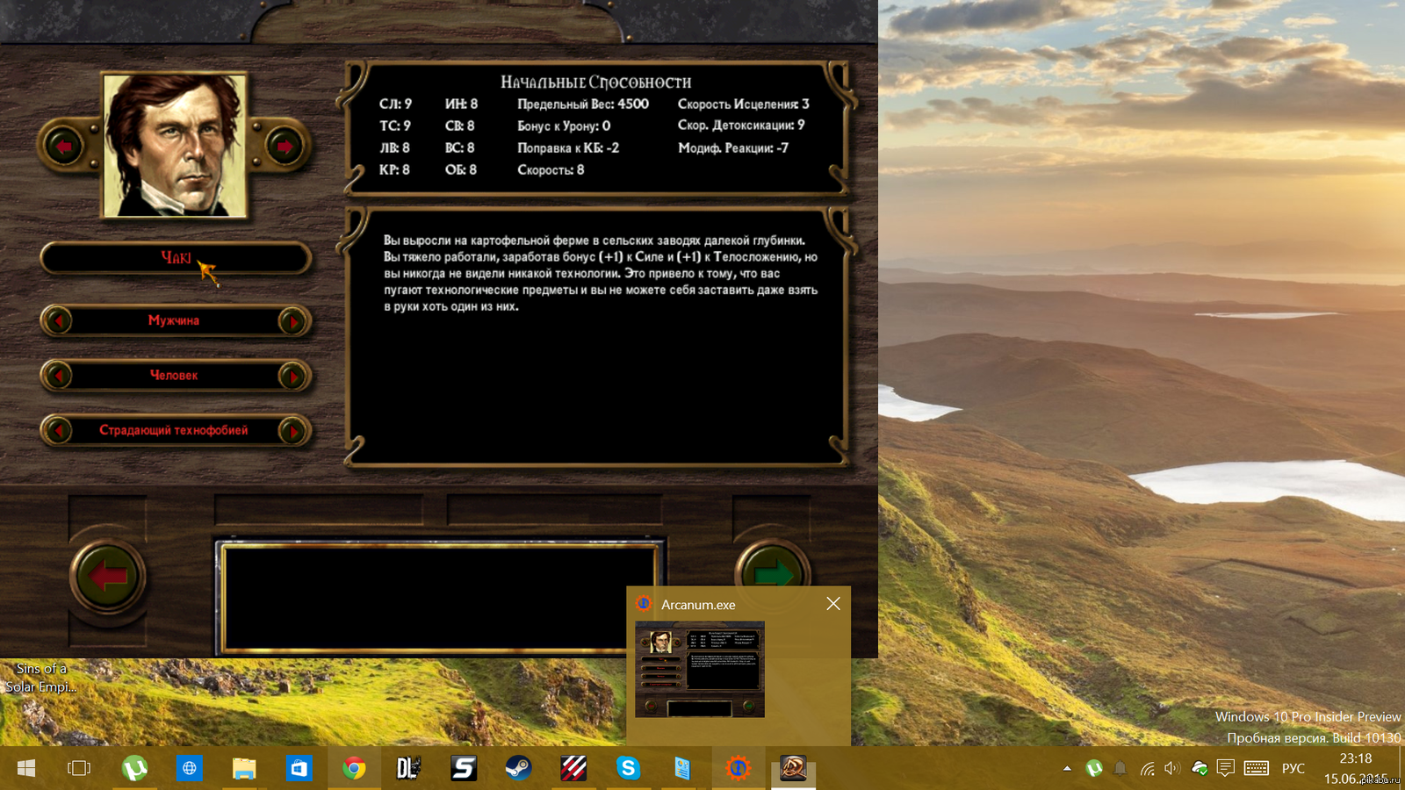Open uTorrent from the taskbar
Viewport: 1405px width, 790px height.
coord(134,768)
